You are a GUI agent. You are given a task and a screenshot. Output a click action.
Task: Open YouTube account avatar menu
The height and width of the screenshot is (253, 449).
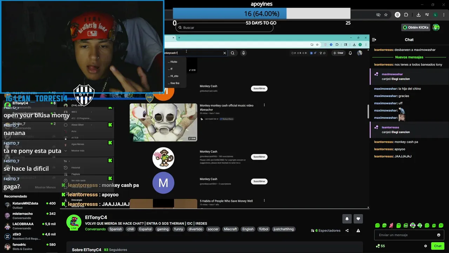[x=360, y=53]
